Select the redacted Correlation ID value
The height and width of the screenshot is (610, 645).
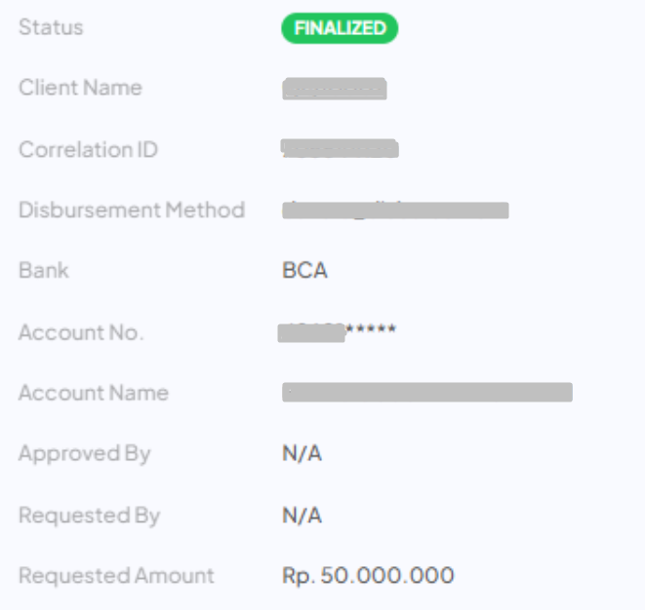click(340, 149)
